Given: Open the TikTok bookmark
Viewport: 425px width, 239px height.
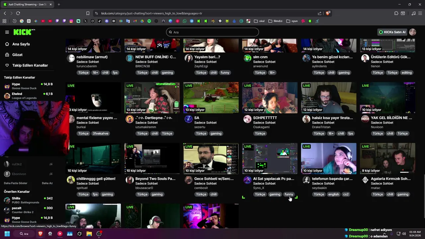Looking at the screenshot, I should [100, 21].
